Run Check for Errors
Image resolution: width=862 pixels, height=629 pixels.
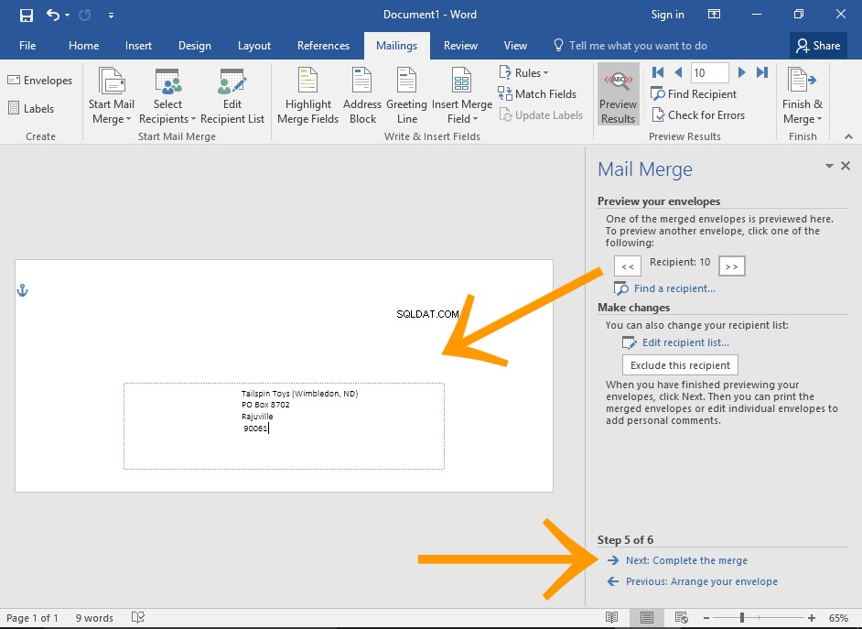click(x=698, y=115)
